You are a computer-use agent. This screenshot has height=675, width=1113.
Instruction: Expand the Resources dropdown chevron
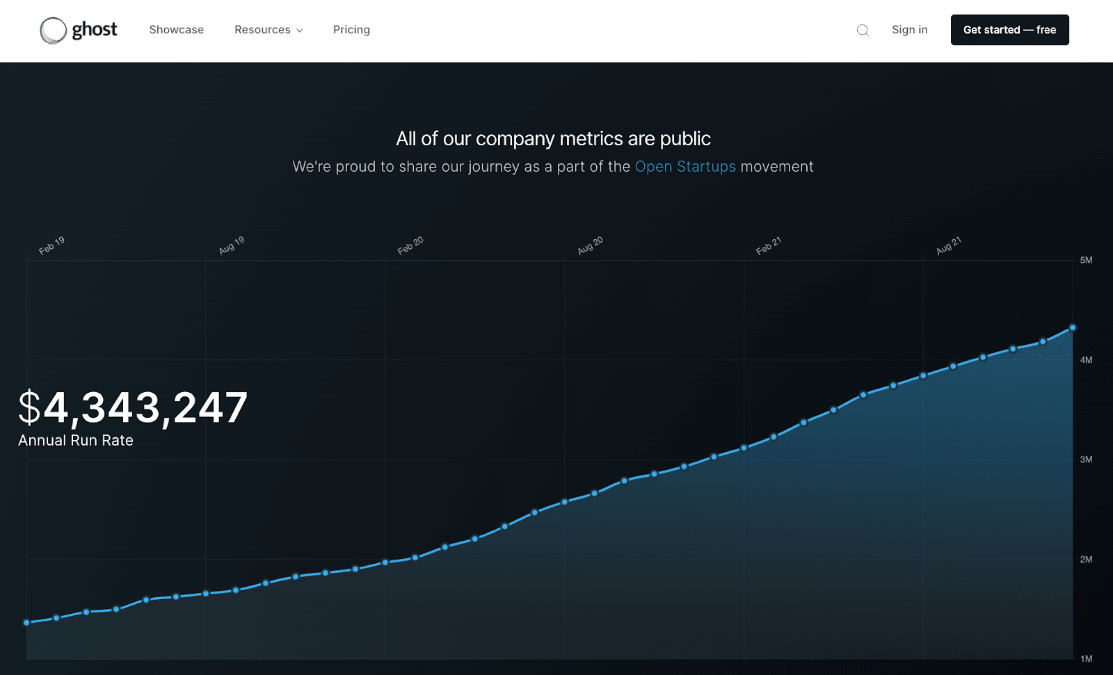click(x=300, y=31)
